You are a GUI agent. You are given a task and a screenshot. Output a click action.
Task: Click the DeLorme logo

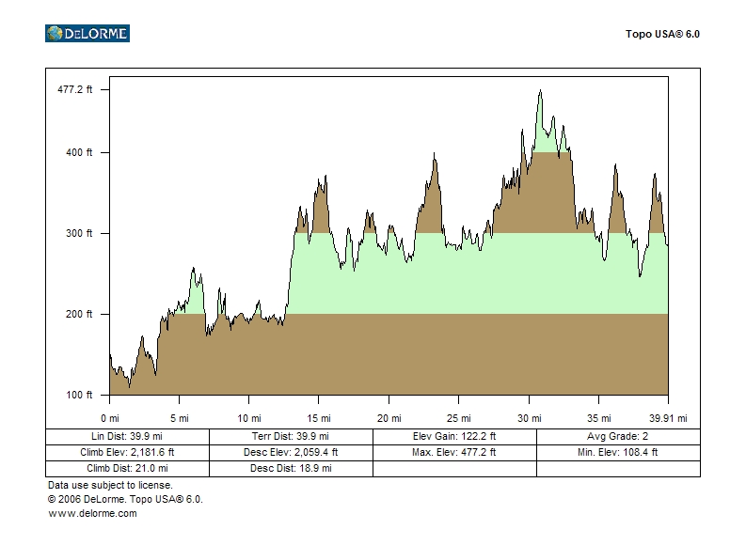87,34
